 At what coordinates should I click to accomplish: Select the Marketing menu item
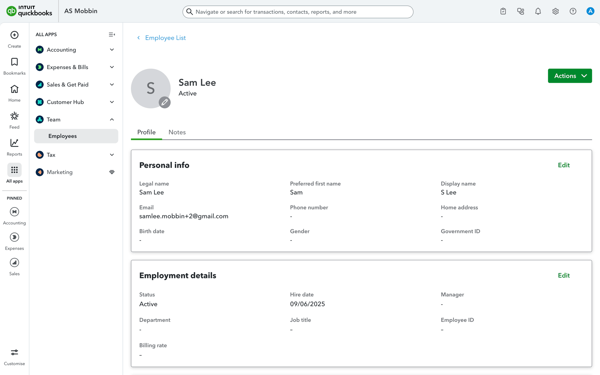[76, 172]
